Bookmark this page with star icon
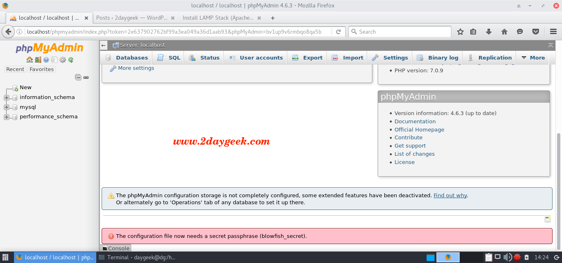The image size is (562, 263). point(460,32)
